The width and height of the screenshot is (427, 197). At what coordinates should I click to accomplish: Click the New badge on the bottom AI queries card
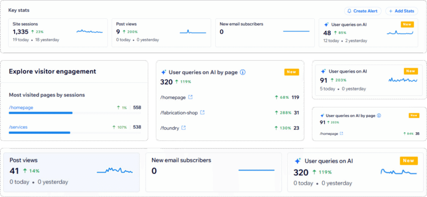408,161
